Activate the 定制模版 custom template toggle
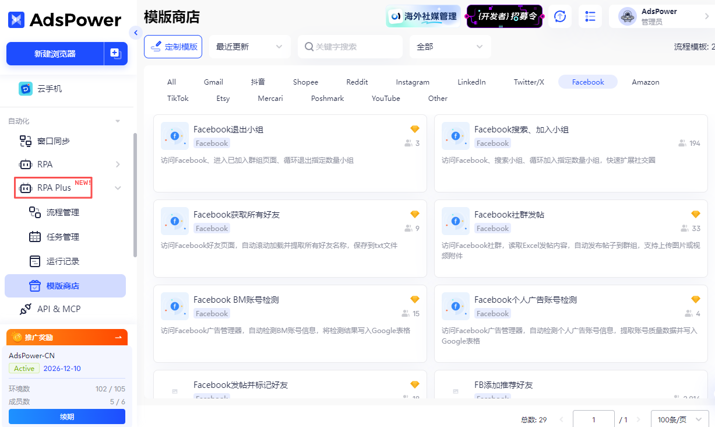The image size is (715, 427). (x=173, y=46)
